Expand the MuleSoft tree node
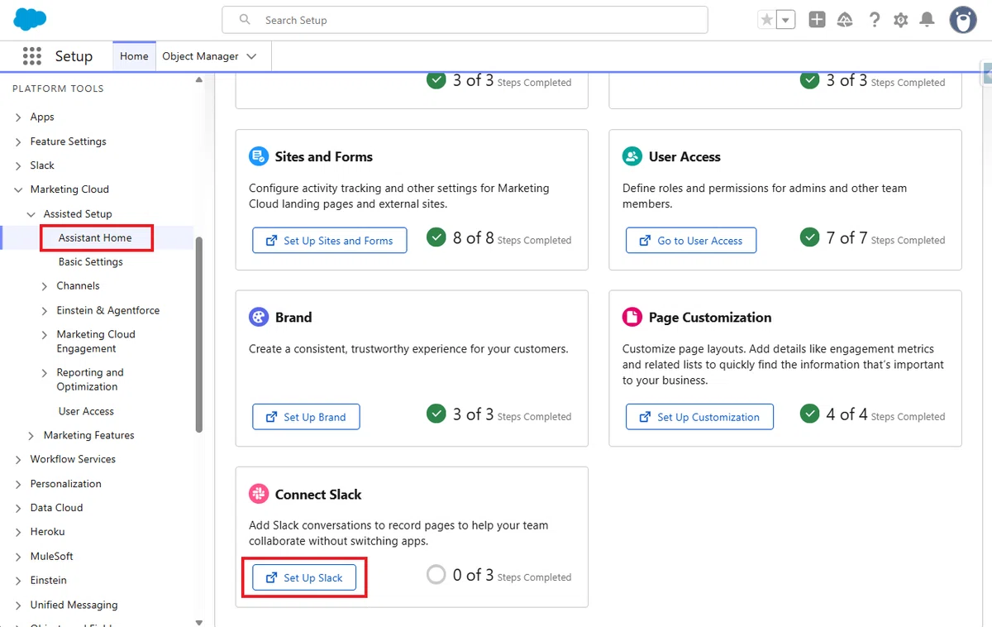This screenshot has width=992, height=627. (19, 557)
